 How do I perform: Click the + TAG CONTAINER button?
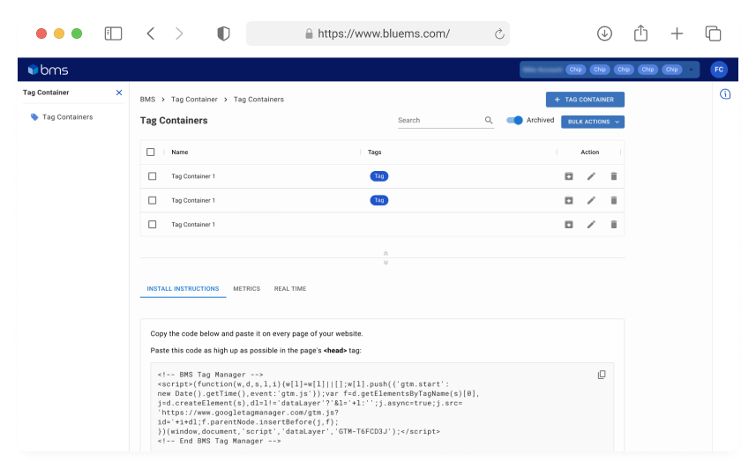[x=585, y=100]
